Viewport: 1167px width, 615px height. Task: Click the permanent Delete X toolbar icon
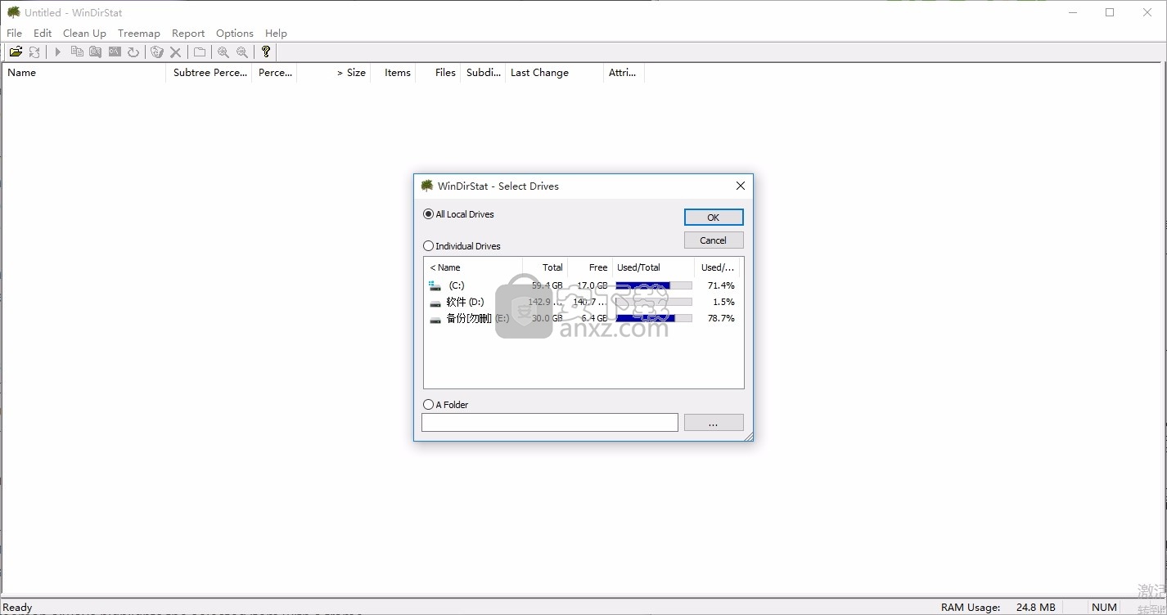(175, 52)
